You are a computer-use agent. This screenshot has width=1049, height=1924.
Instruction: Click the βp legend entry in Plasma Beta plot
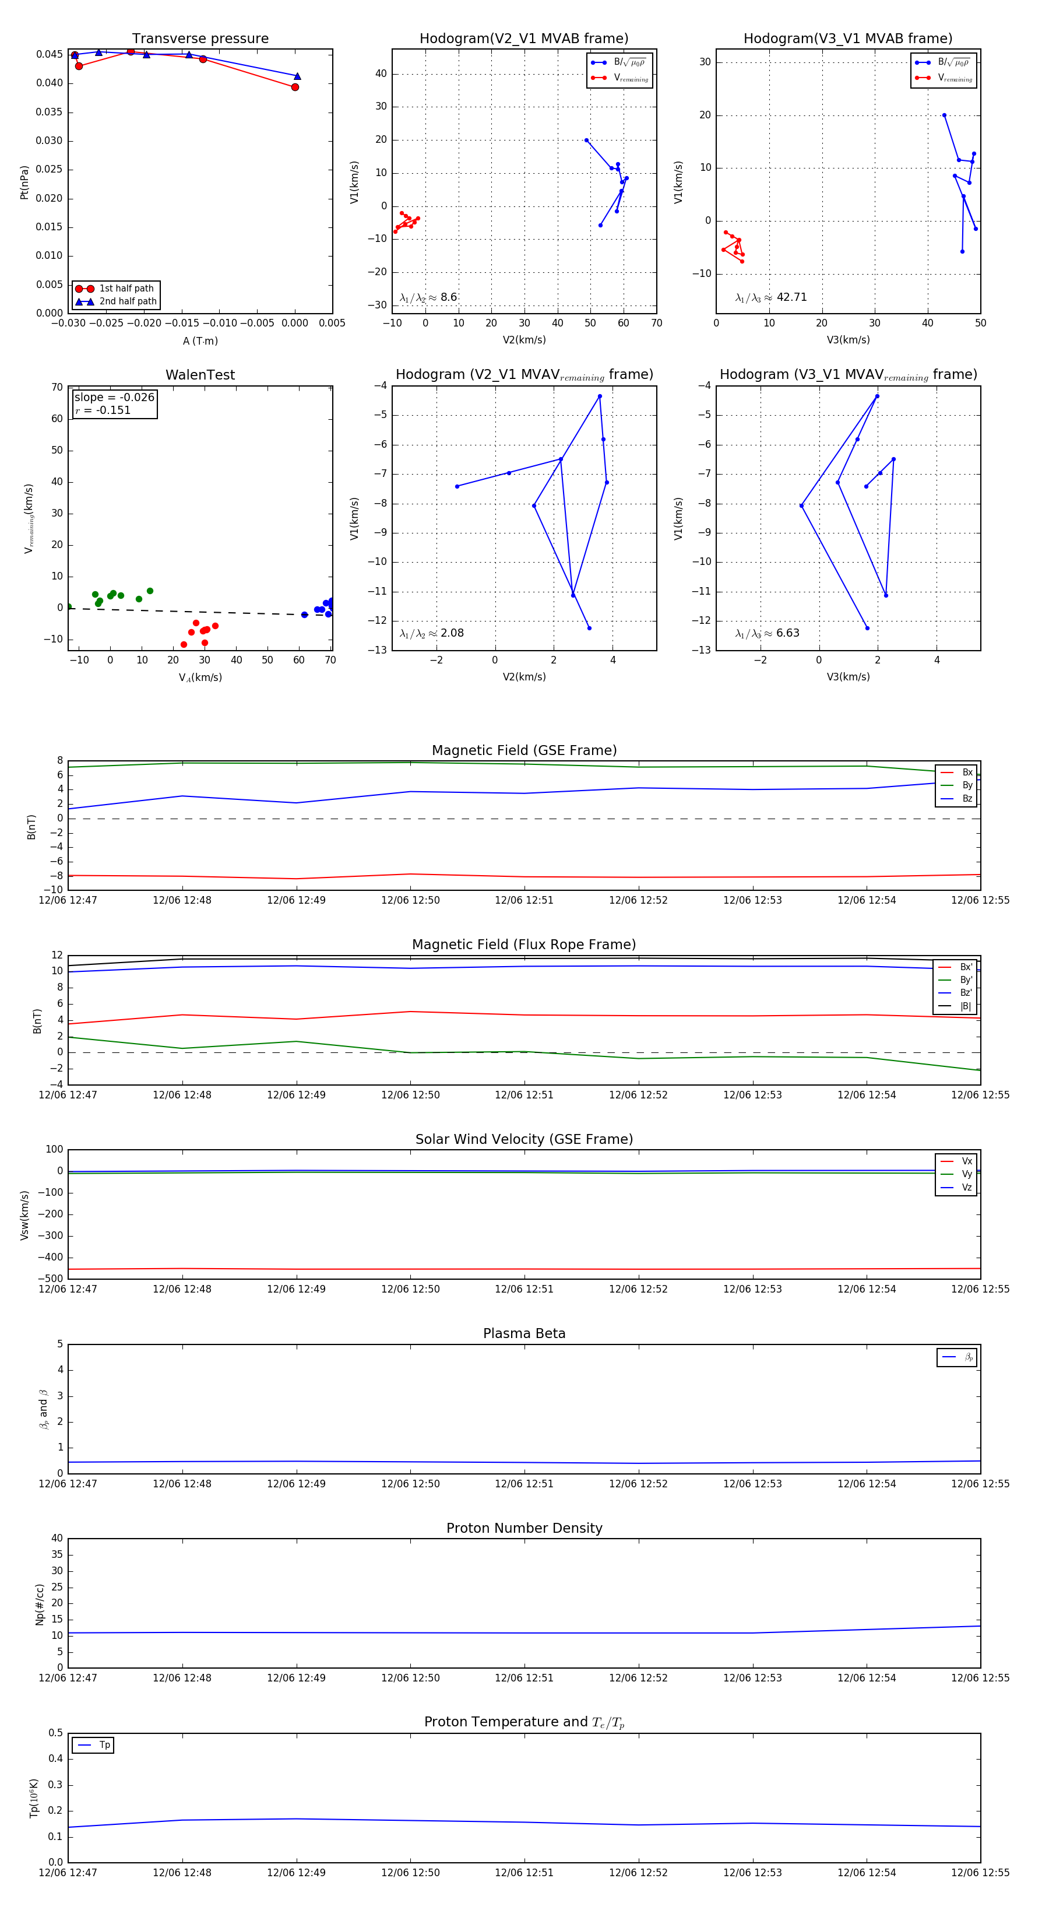(x=958, y=1358)
